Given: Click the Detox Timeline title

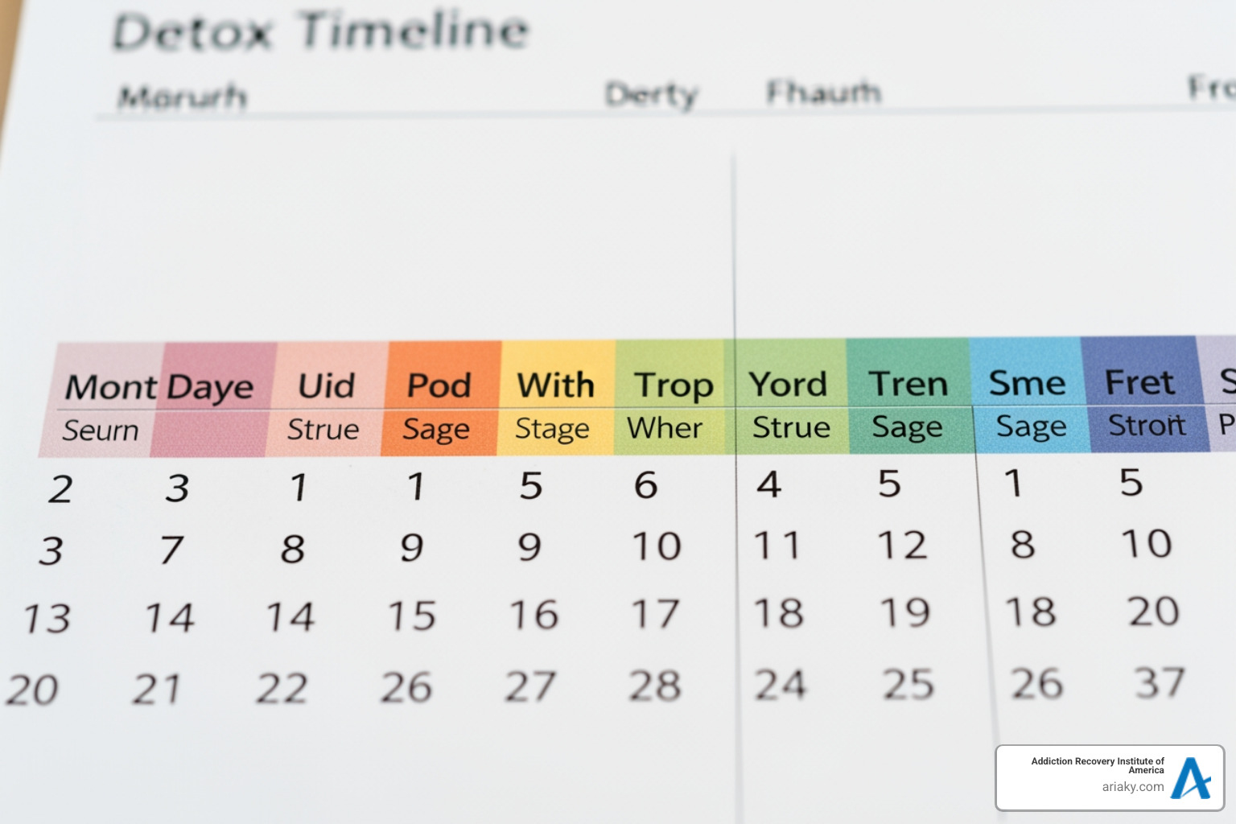Looking at the screenshot, I should (x=321, y=31).
